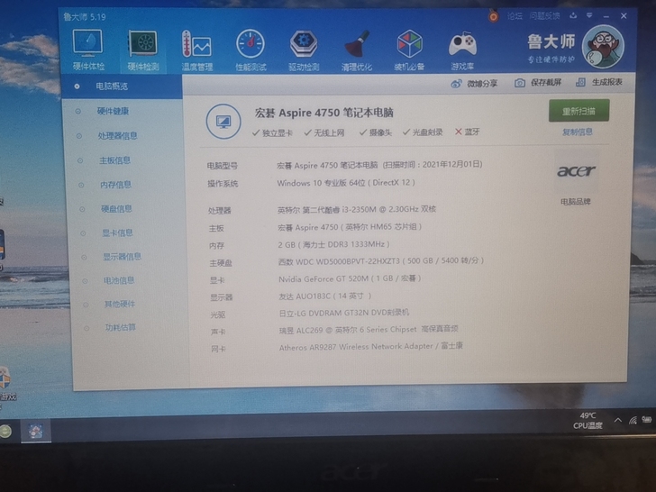Select the 硬件检测 hardware detection icon

(142, 50)
